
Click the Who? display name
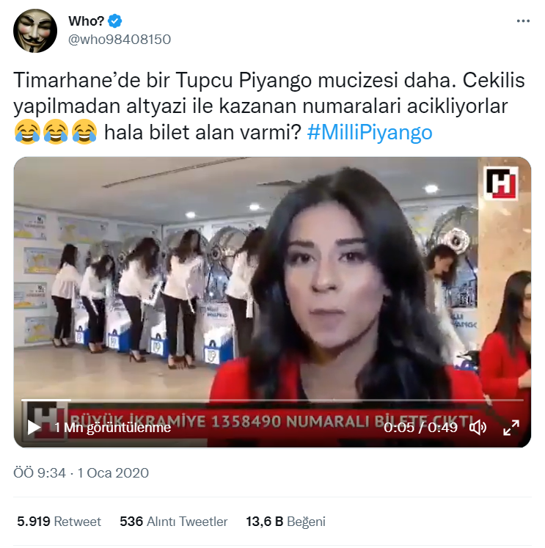click(87, 21)
